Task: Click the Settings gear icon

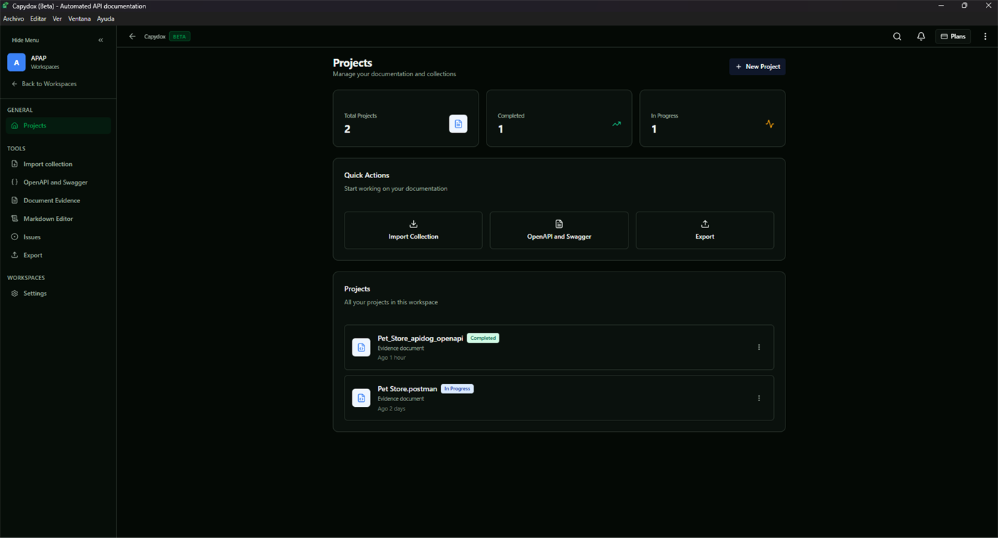Action: [14, 294]
